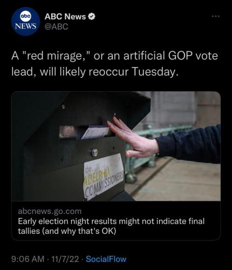Click the NEWS text inside the avatar
The image size is (232, 270).
click(25, 26)
